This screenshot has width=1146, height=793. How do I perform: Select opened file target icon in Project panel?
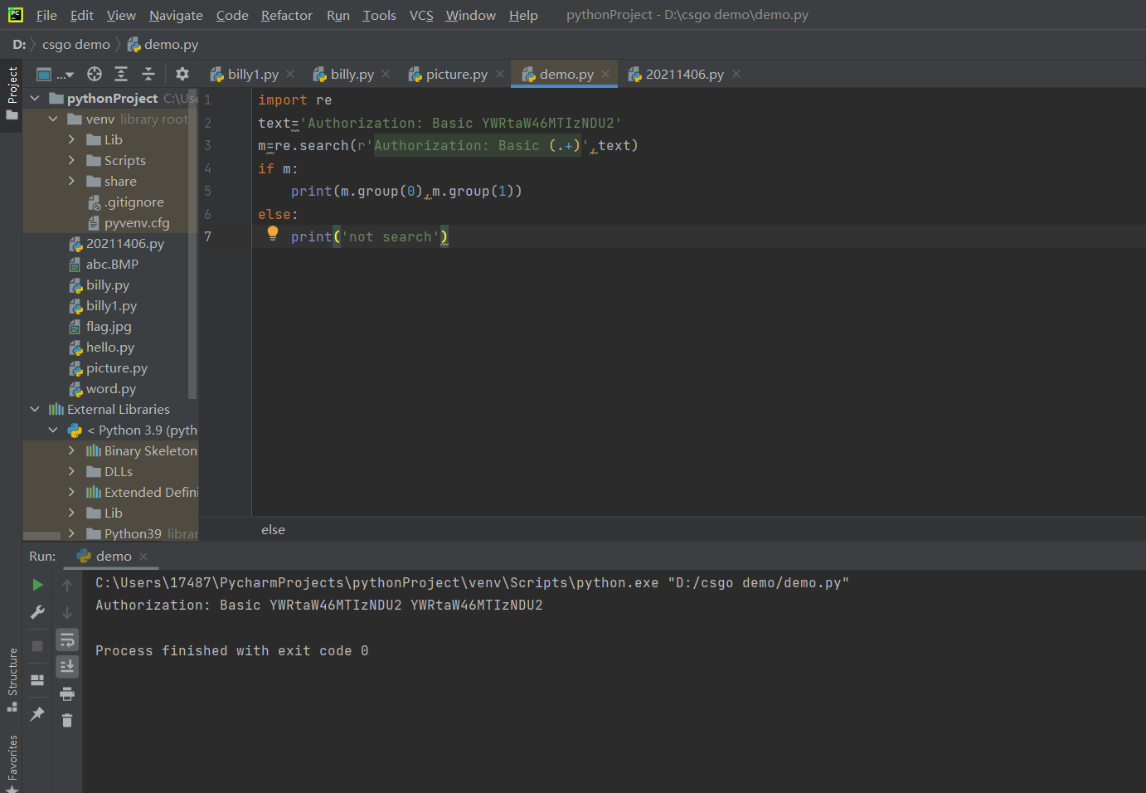(95, 74)
